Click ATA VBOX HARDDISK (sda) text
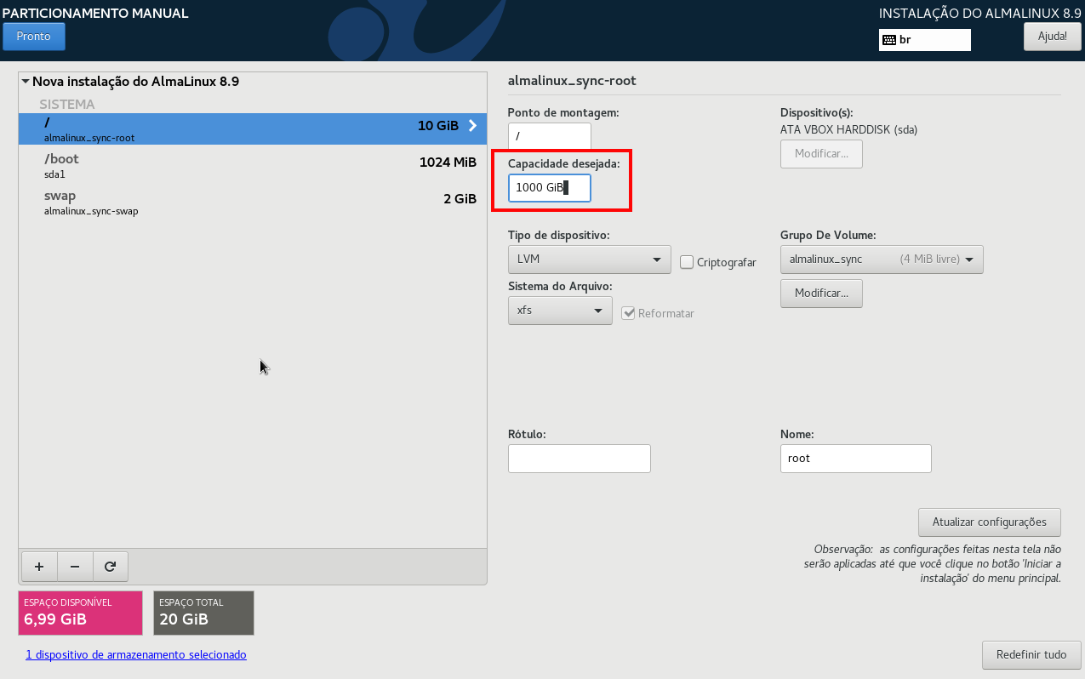This screenshot has height=679, width=1085. pyautogui.click(x=848, y=130)
